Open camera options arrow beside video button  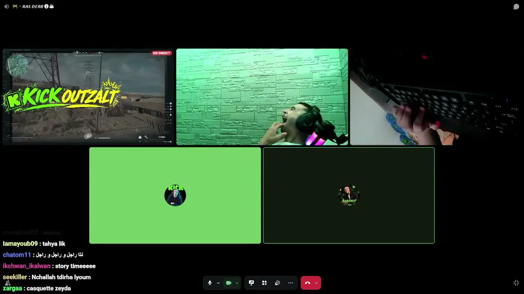point(237,283)
